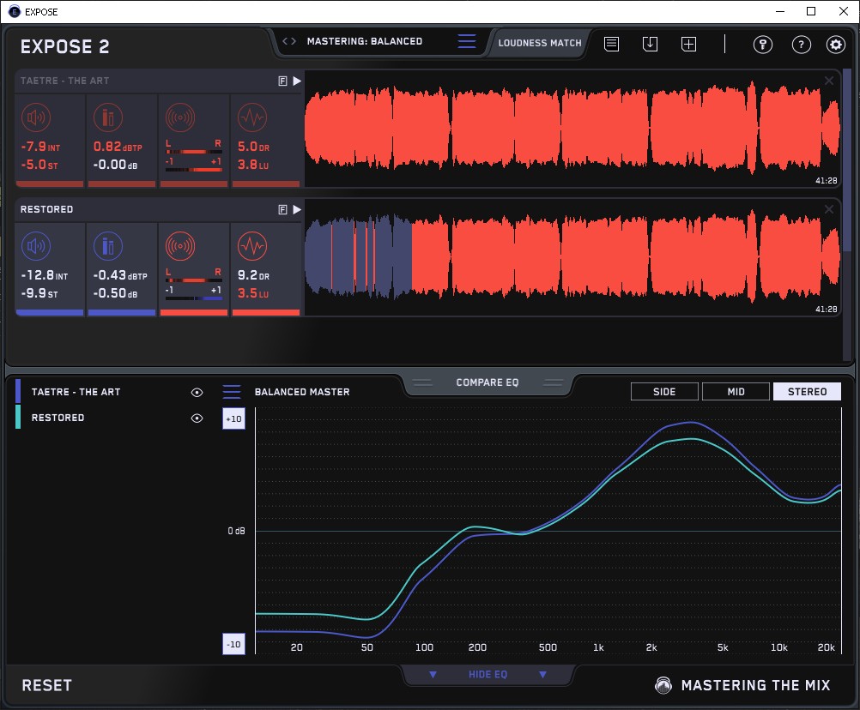Click the Taetre - The Art track title
The image size is (860, 710).
(x=64, y=81)
